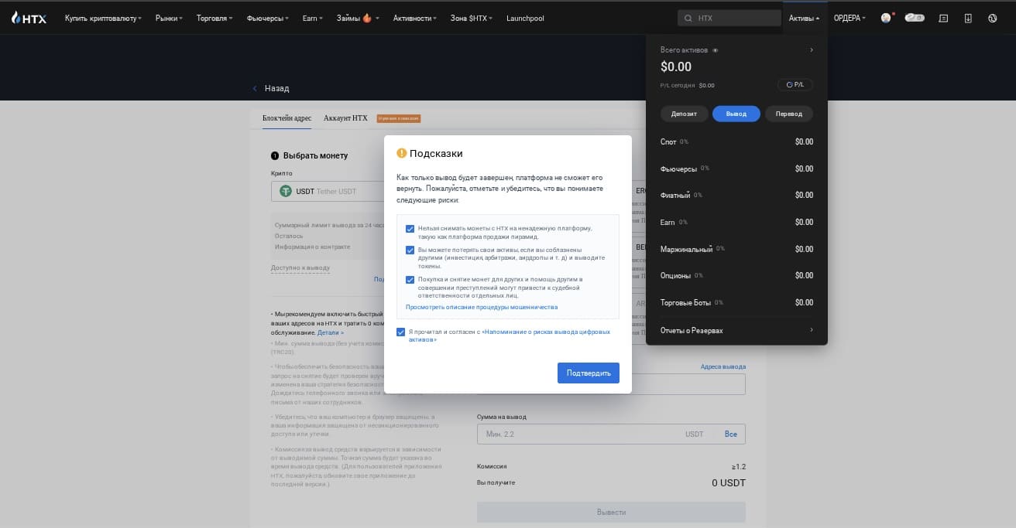Open the app download icon

(x=968, y=18)
